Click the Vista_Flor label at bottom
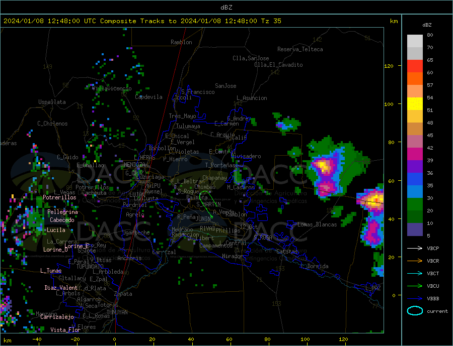The width and height of the screenshot is (453, 346). point(65,329)
